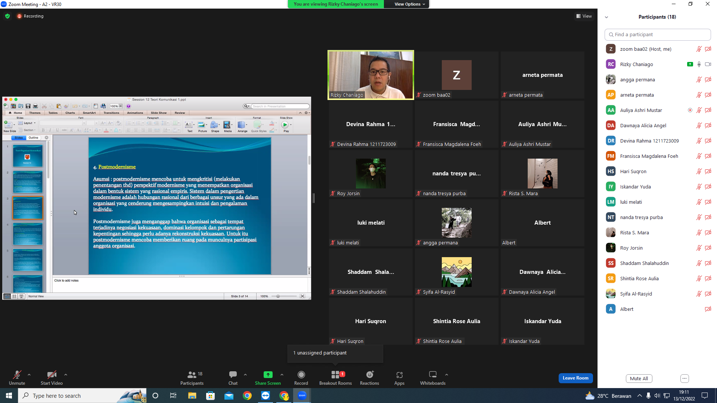Expand Whiteboards options arrow
Image resolution: width=717 pixels, height=403 pixels.
click(447, 375)
